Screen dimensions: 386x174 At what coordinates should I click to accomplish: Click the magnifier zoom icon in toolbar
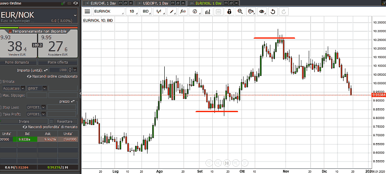(x=240, y=12)
